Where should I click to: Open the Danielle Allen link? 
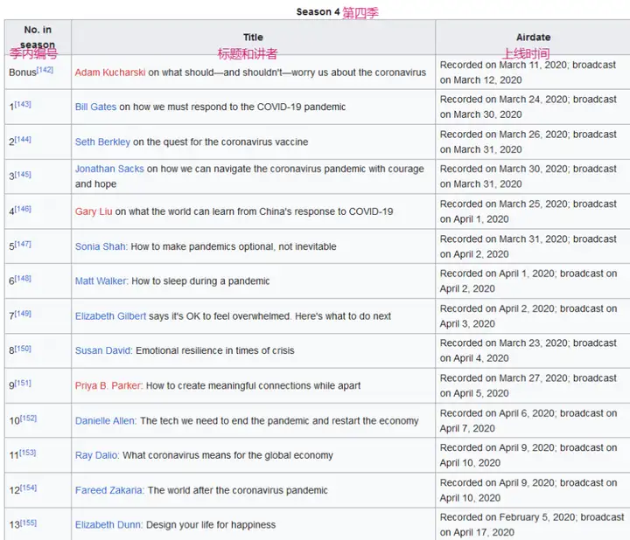pyautogui.click(x=105, y=421)
